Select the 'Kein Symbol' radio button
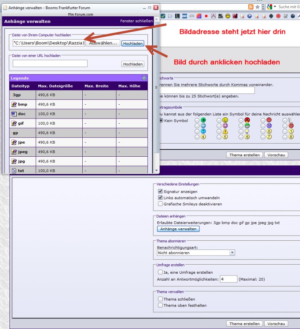This screenshot has height=329, width=300. (x=161, y=120)
